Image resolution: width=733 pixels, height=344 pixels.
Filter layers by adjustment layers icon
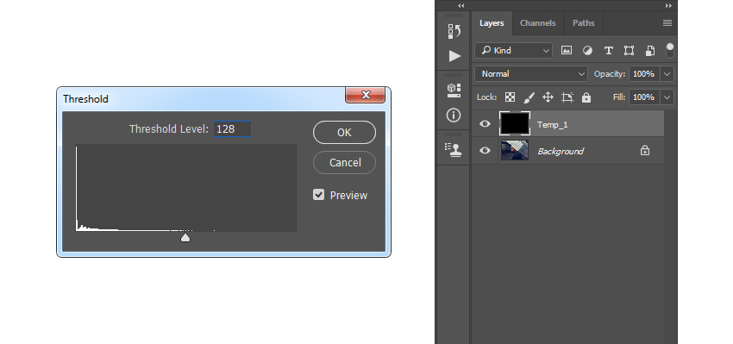click(x=587, y=51)
